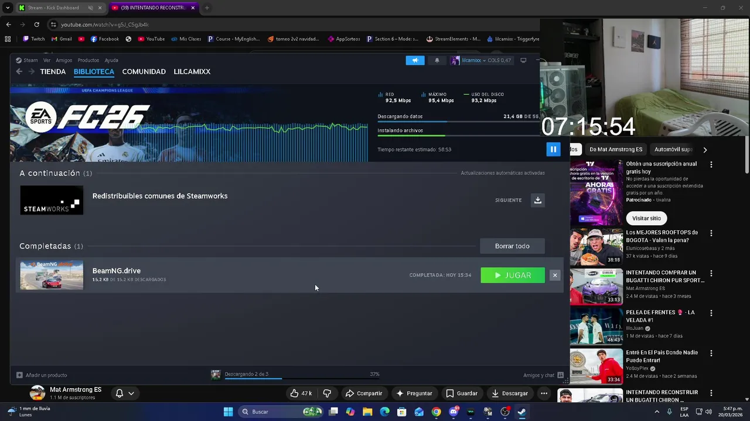Open Steam from taskbar
Screen dimensions: 750x421
click(x=521, y=412)
